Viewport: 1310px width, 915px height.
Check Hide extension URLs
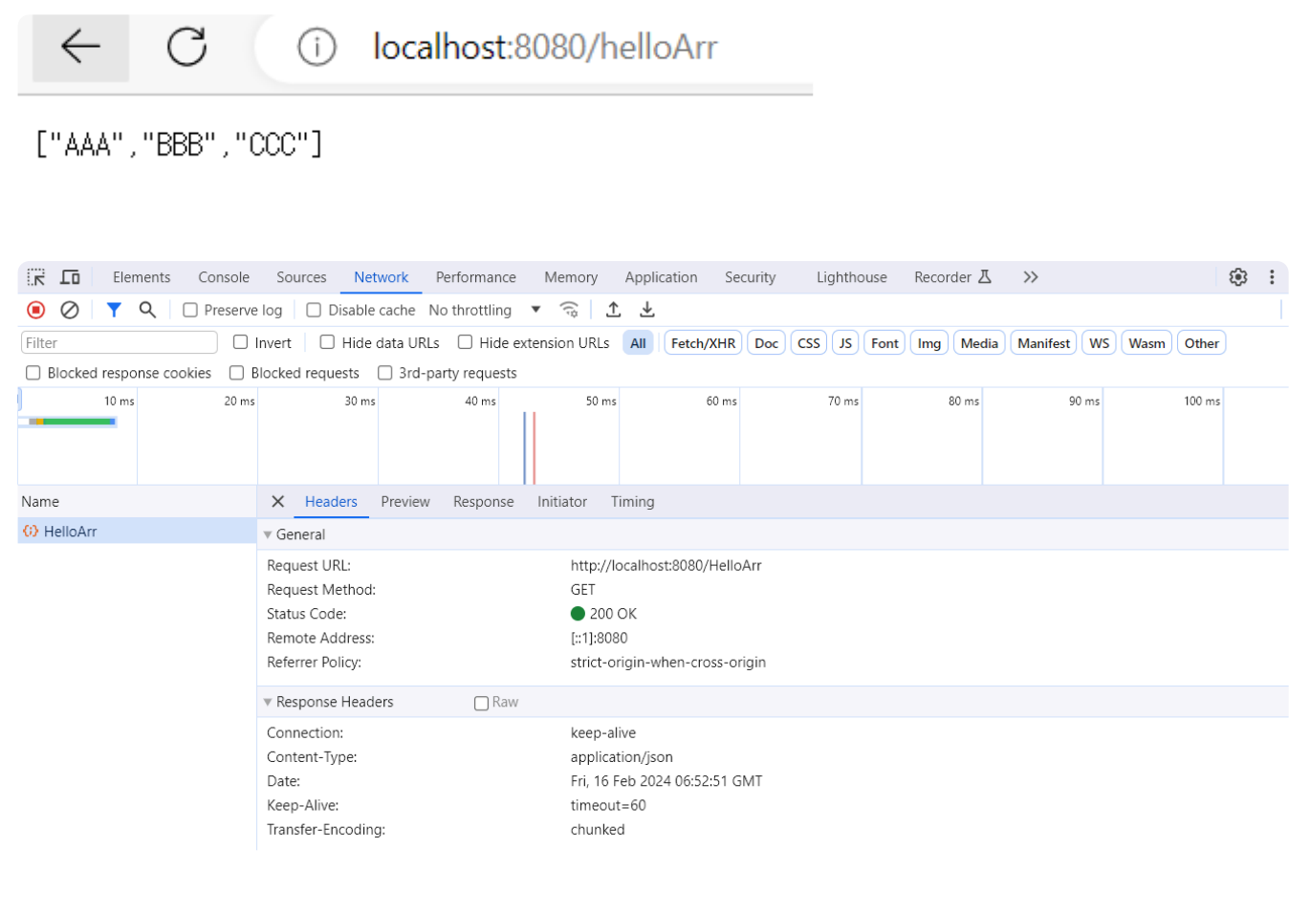[465, 342]
